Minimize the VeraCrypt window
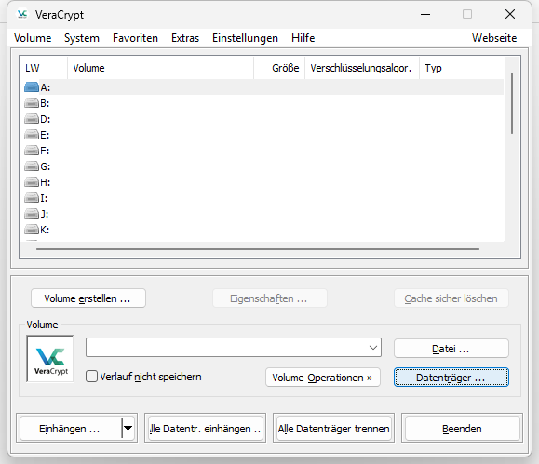Screen dimensions: 539x464 425,15
